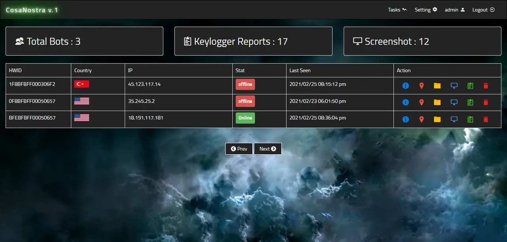Click the United States flag thumbnail
Screen dimensions: 507x242
coord(81,101)
